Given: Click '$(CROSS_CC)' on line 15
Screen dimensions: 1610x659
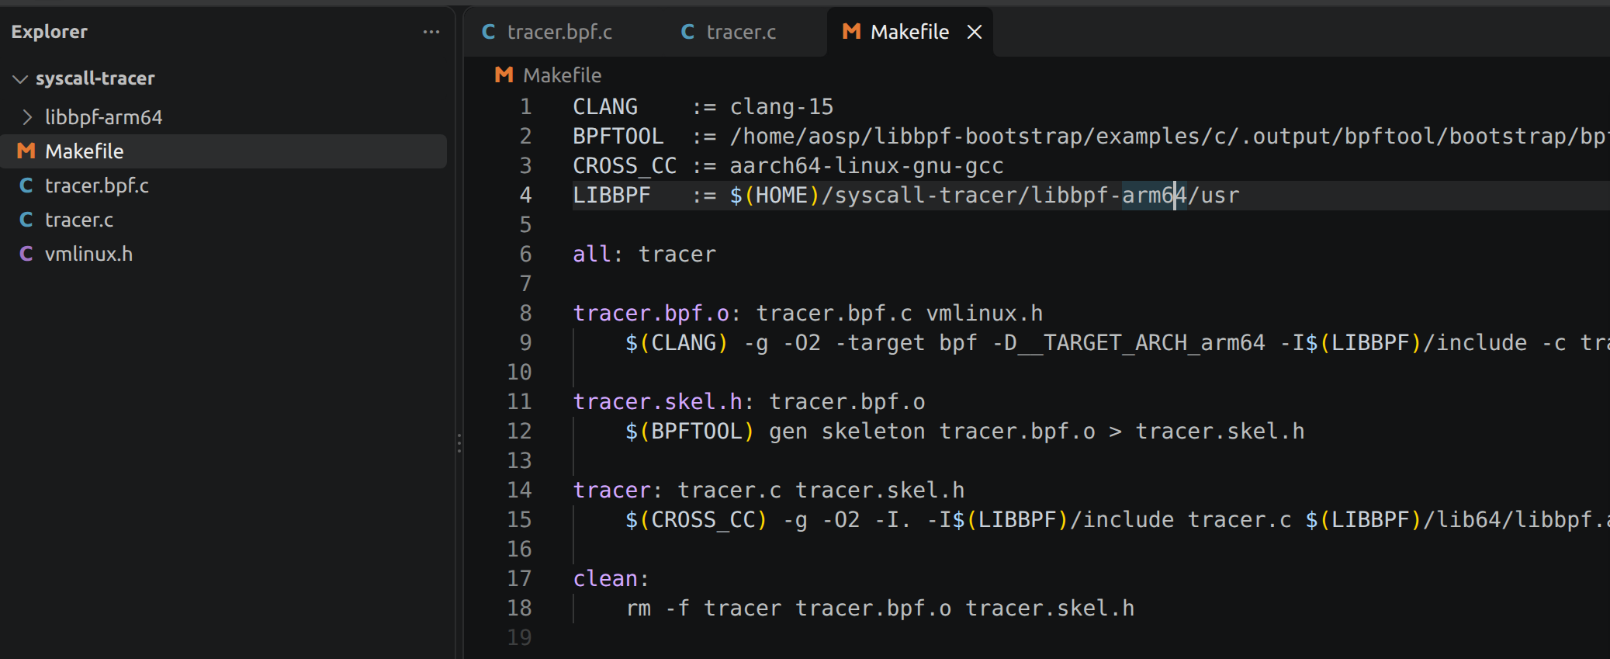Looking at the screenshot, I should tap(697, 520).
